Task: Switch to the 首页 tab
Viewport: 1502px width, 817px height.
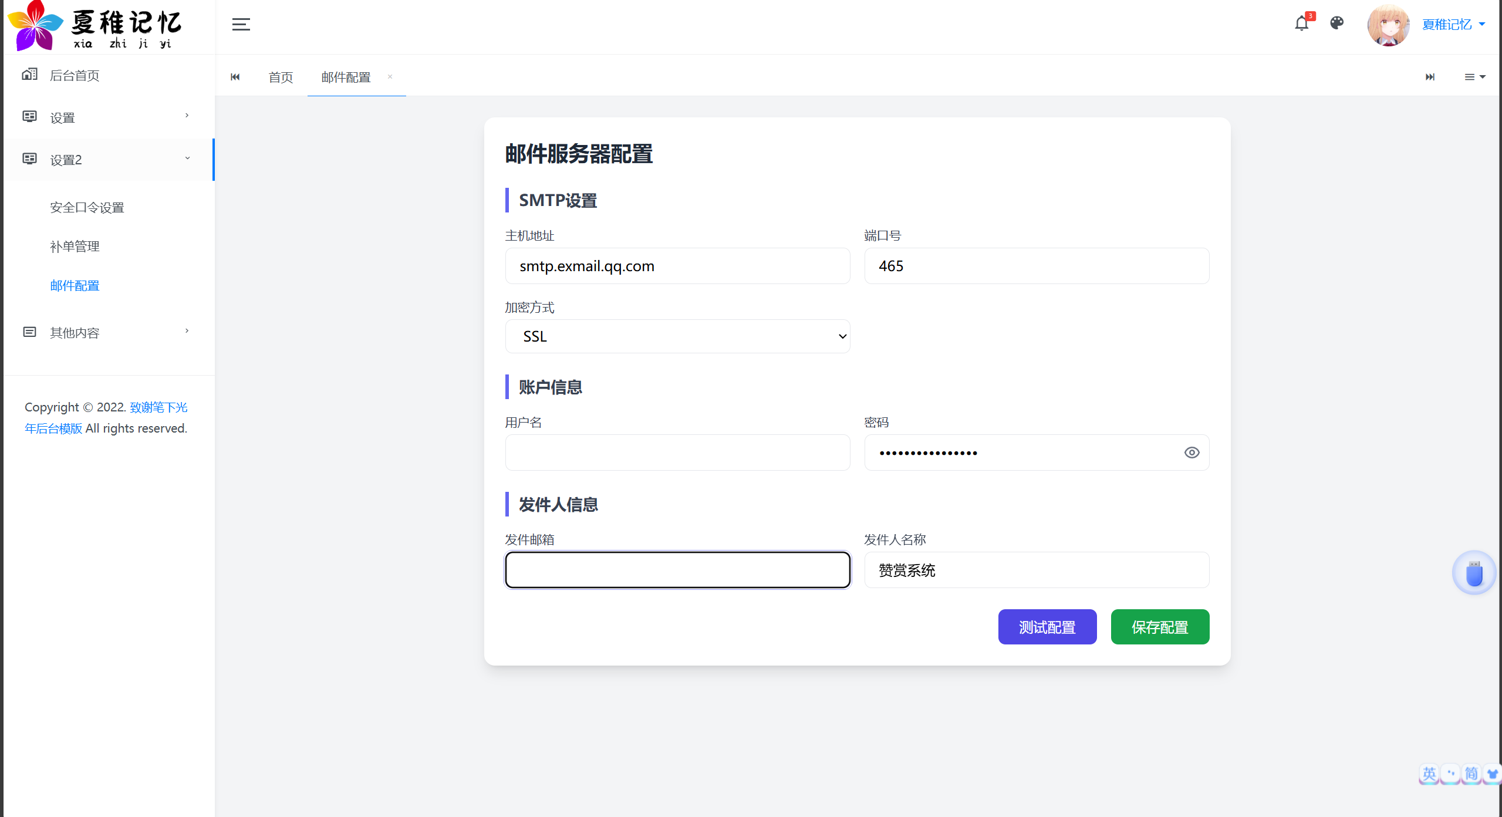Action: pyautogui.click(x=281, y=77)
